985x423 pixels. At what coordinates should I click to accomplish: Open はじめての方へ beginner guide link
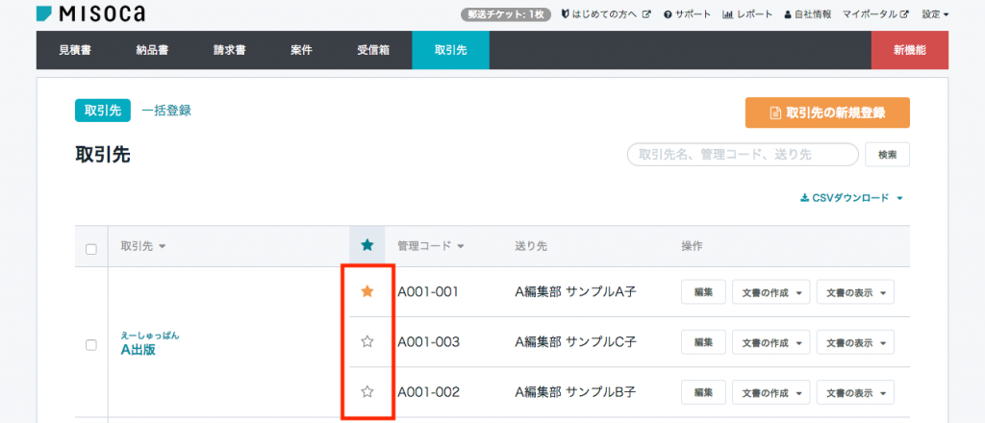[x=606, y=13]
